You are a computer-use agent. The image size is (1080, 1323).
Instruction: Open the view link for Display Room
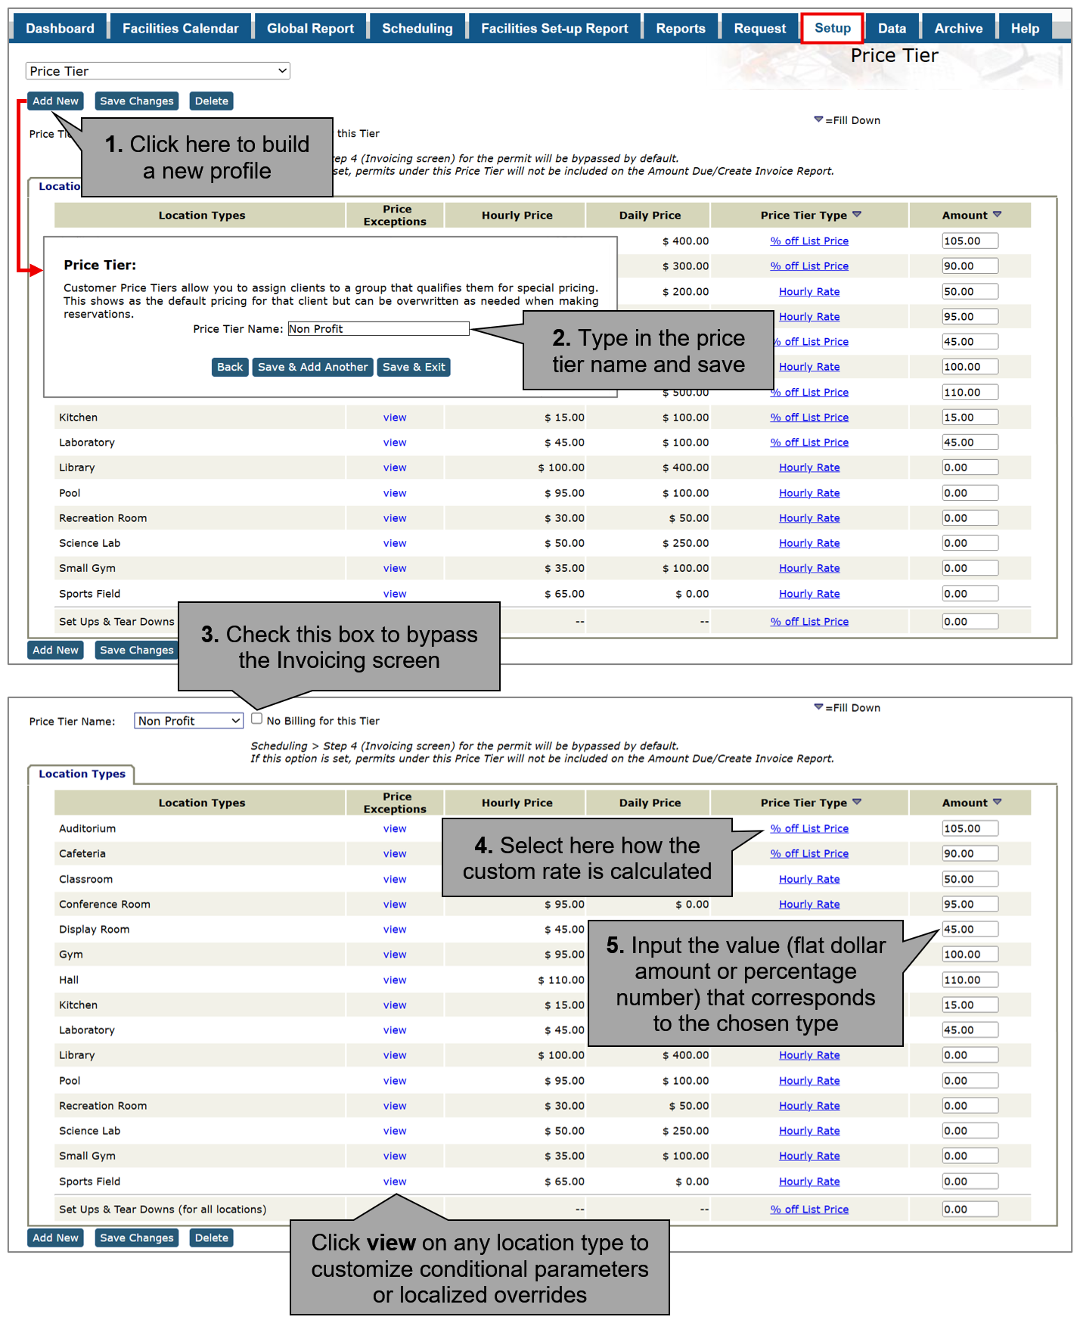[x=395, y=929]
